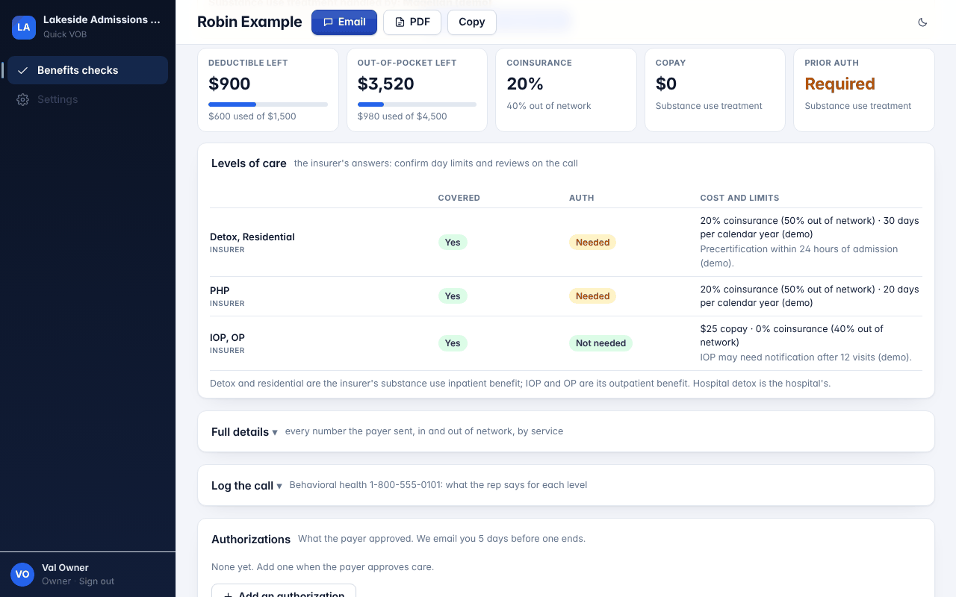Image resolution: width=956 pixels, height=597 pixels.
Task: Click the Cost and Limits column header
Action: point(739,199)
